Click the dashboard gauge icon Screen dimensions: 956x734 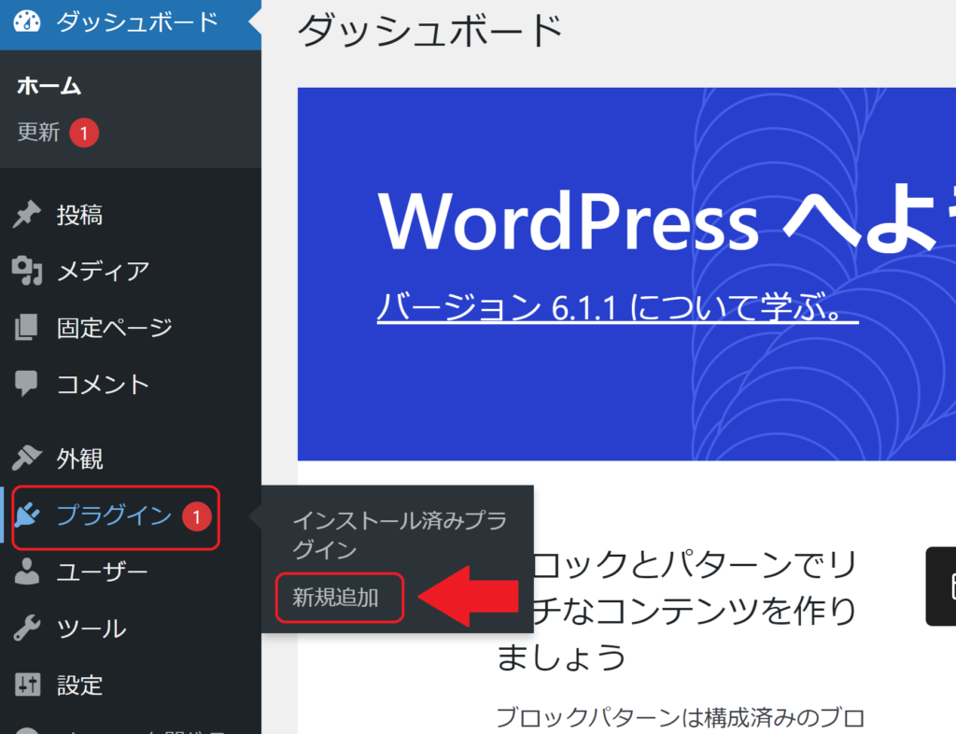click(x=27, y=22)
